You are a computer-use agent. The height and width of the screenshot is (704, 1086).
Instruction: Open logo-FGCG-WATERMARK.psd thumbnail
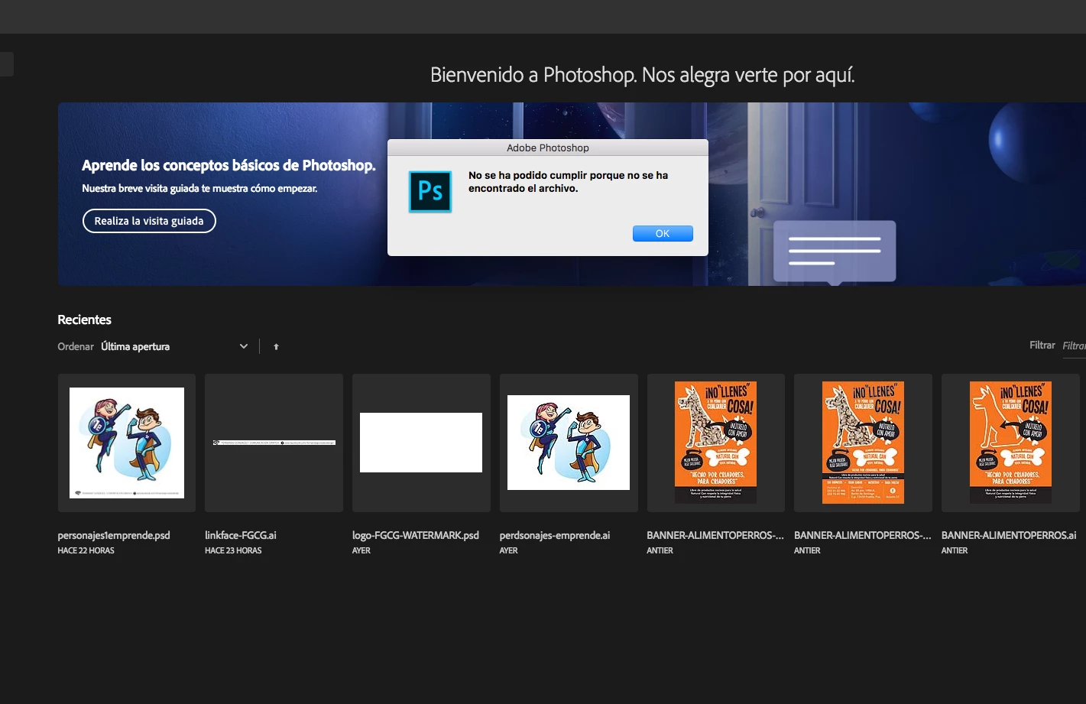click(x=421, y=443)
